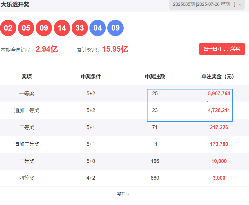Viewport: 249px width, 205px height.
Task: Select the red ball number 14
Action: click(62, 28)
